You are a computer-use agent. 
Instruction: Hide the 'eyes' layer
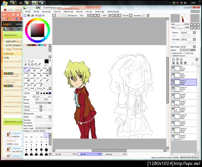173,74
